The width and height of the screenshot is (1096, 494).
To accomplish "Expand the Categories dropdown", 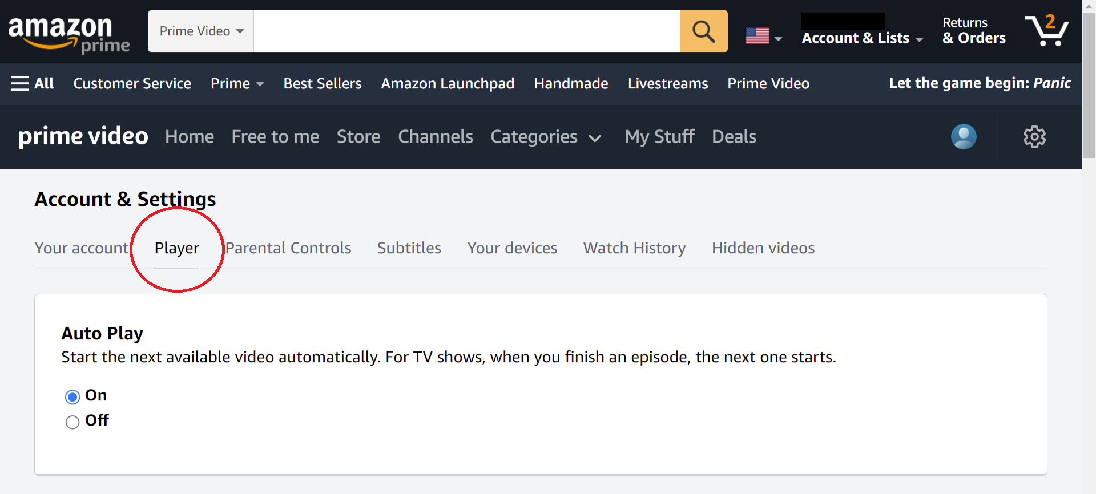I will coord(546,137).
